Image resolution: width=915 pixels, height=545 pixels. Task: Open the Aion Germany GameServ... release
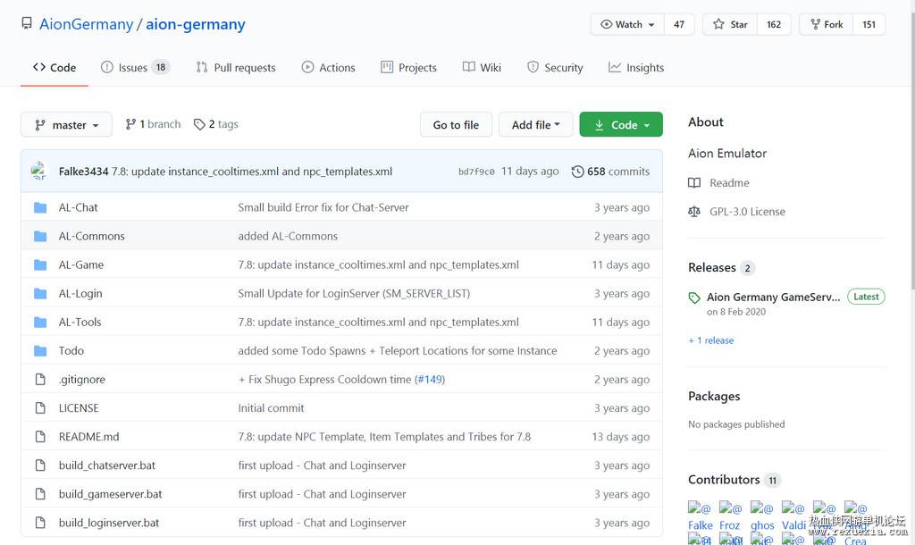click(x=774, y=297)
